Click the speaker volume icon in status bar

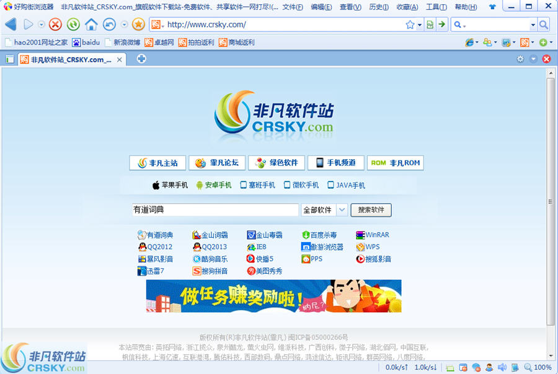502,367
